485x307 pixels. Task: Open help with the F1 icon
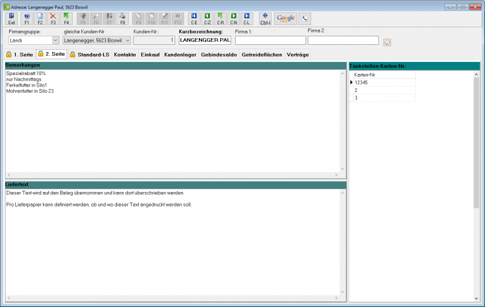[27, 19]
